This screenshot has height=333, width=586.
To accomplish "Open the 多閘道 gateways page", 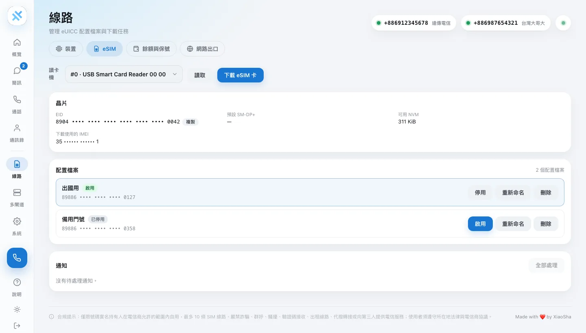I will pos(17,197).
